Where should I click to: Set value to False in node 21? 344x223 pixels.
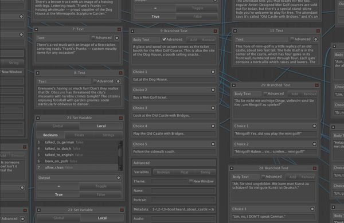(101, 195)
